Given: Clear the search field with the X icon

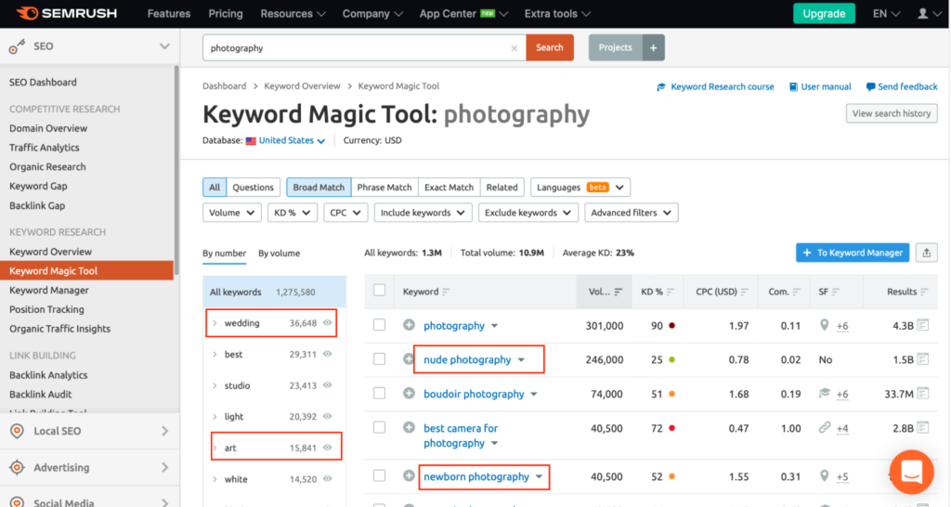Looking at the screenshot, I should point(515,48).
